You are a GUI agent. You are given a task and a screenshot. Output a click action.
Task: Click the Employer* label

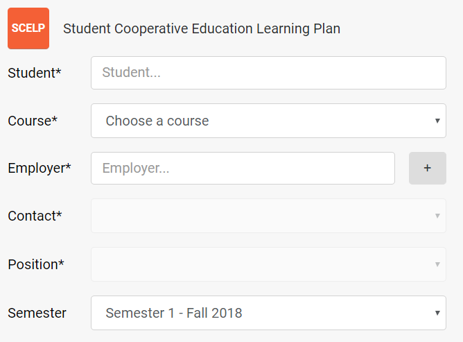click(x=40, y=168)
